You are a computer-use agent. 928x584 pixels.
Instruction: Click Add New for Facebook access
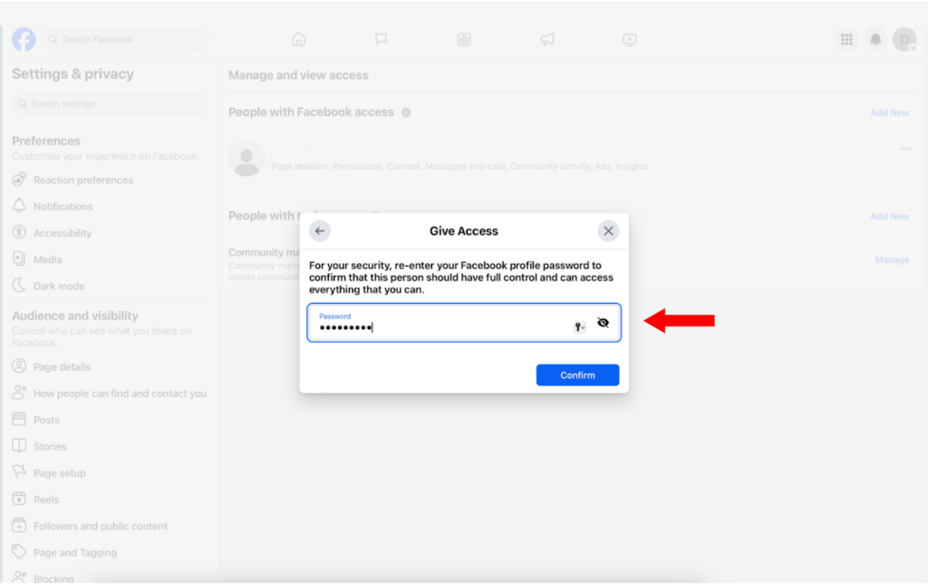pyautogui.click(x=890, y=112)
